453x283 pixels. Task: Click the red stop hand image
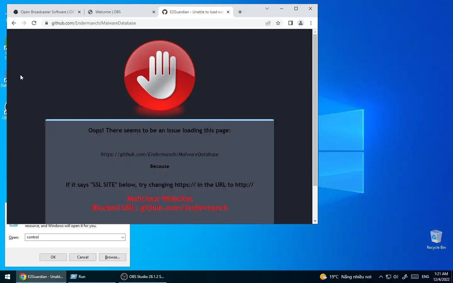(x=159, y=75)
